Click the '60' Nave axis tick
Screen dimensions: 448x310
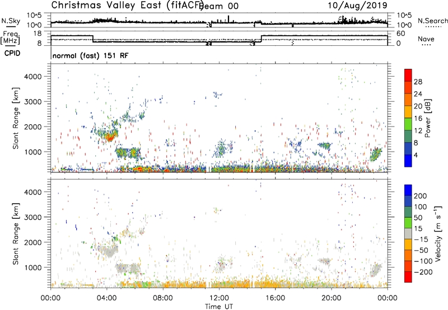click(401, 34)
